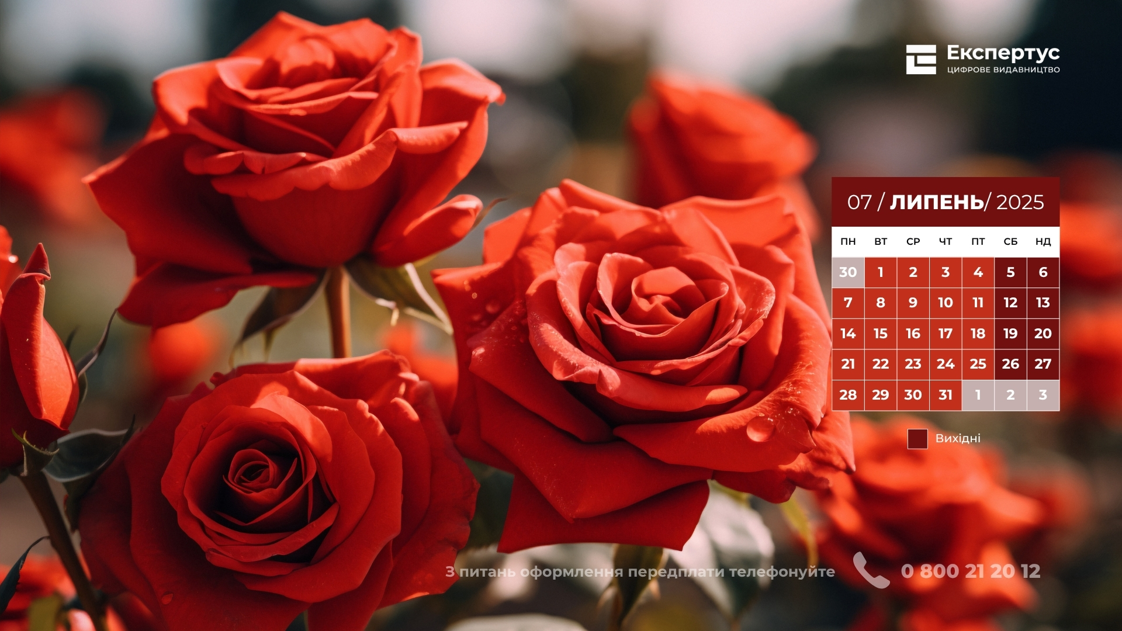Select day 5 in the calendar

1010,272
